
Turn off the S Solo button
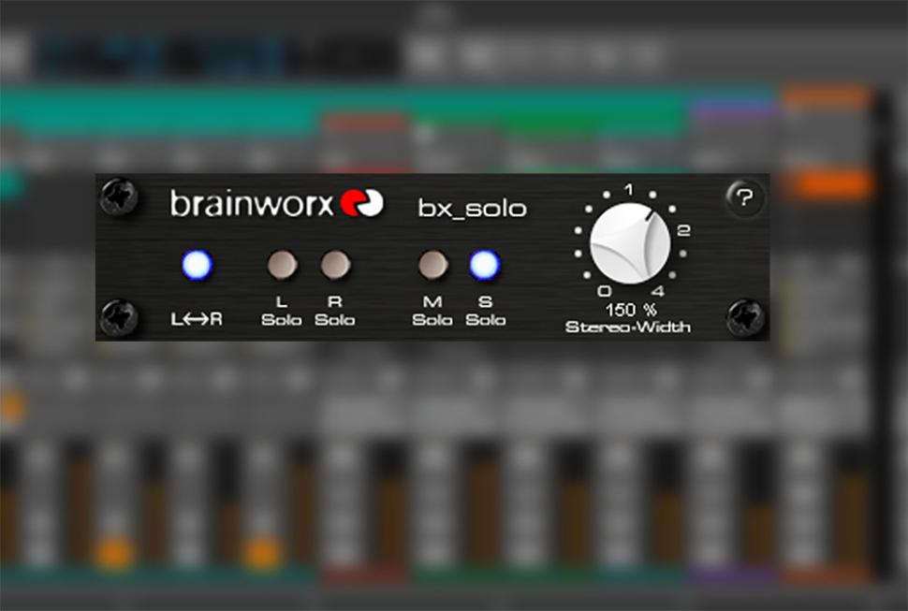pyautogui.click(x=485, y=265)
